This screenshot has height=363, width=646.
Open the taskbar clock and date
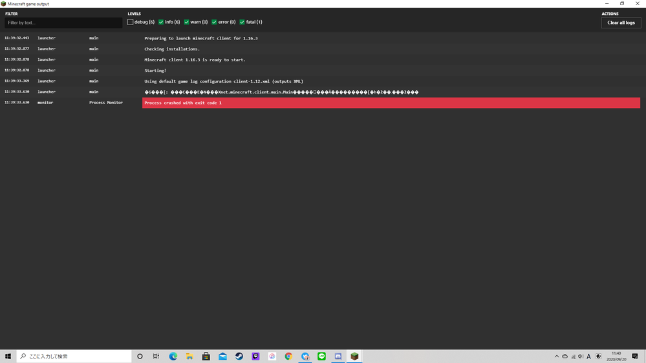coord(616,357)
